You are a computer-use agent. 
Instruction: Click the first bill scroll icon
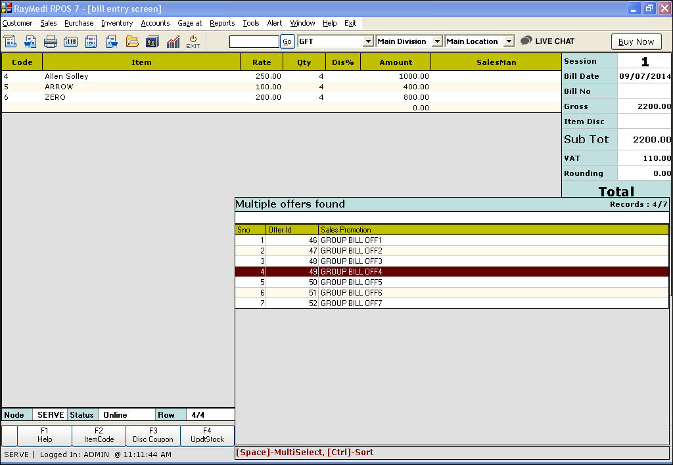(10, 41)
